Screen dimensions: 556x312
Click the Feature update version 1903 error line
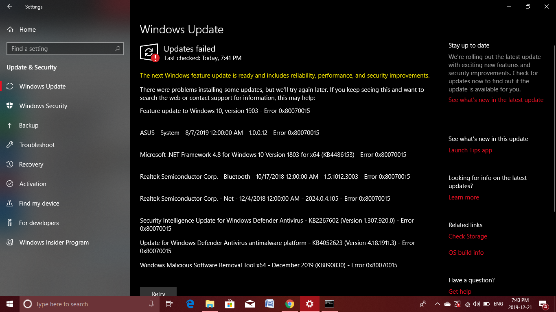click(x=225, y=111)
